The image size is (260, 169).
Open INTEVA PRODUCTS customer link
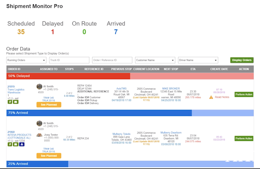[19, 136]
